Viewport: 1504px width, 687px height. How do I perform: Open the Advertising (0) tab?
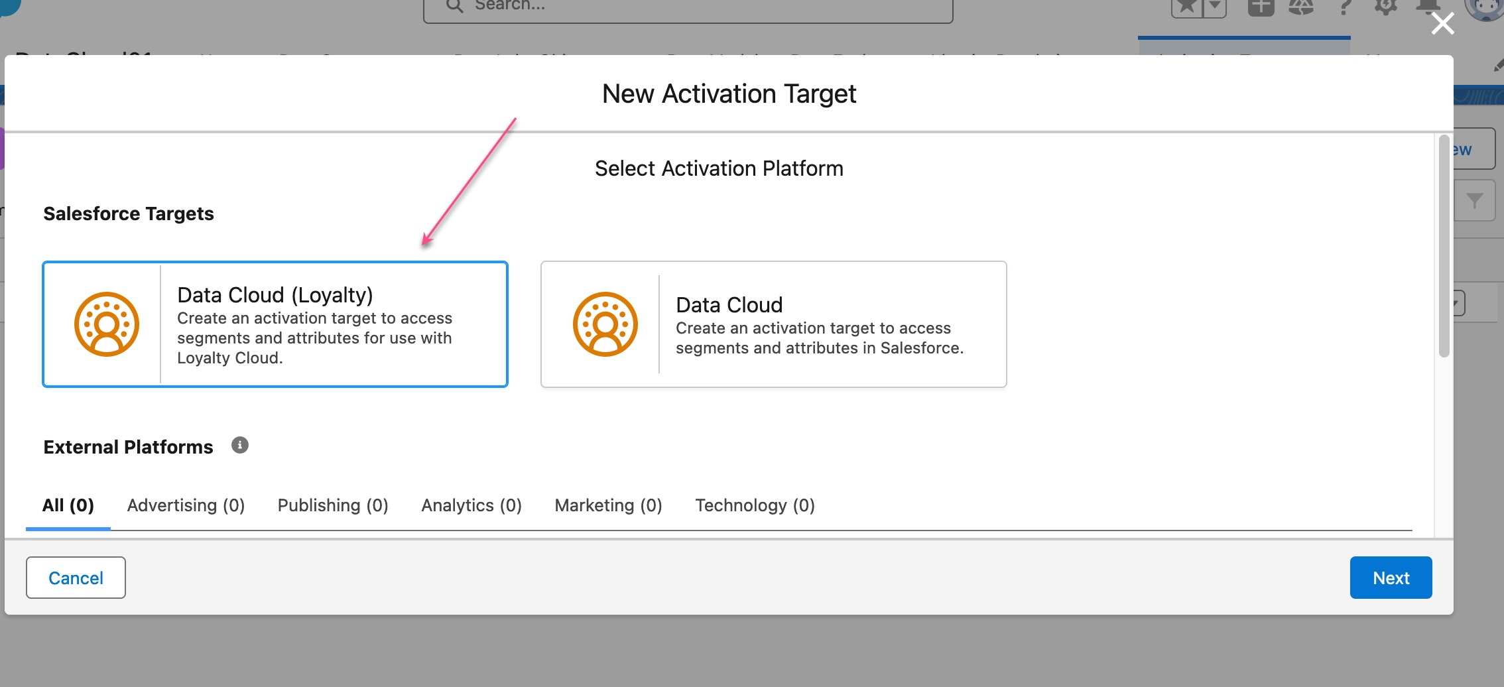pyautogui.click(x=186, y=505)
